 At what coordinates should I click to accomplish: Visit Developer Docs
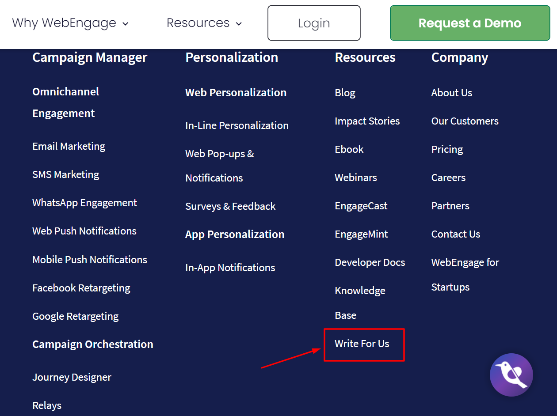(x=370, y=262)
